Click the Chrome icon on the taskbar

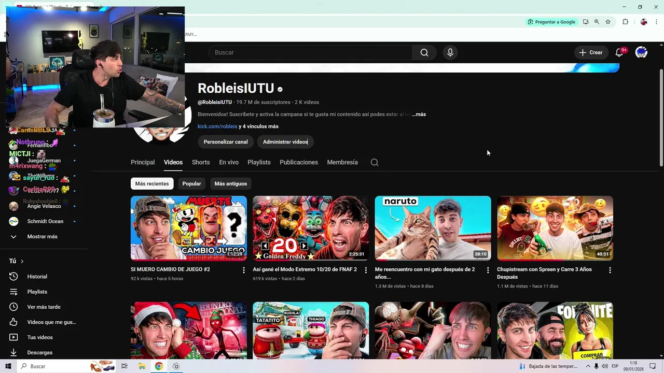tap(159, 366)
